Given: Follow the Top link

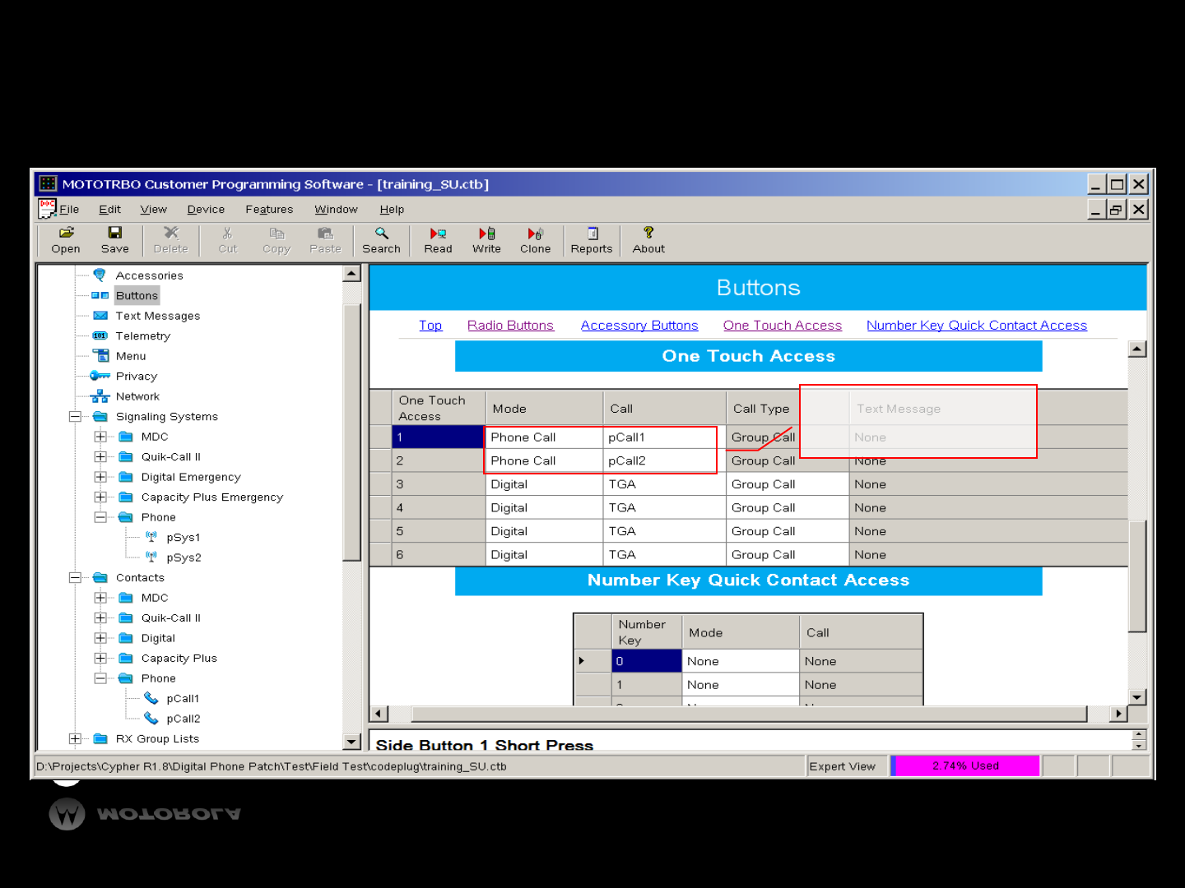Looking at the screenshot, I should tap(430, 326).
